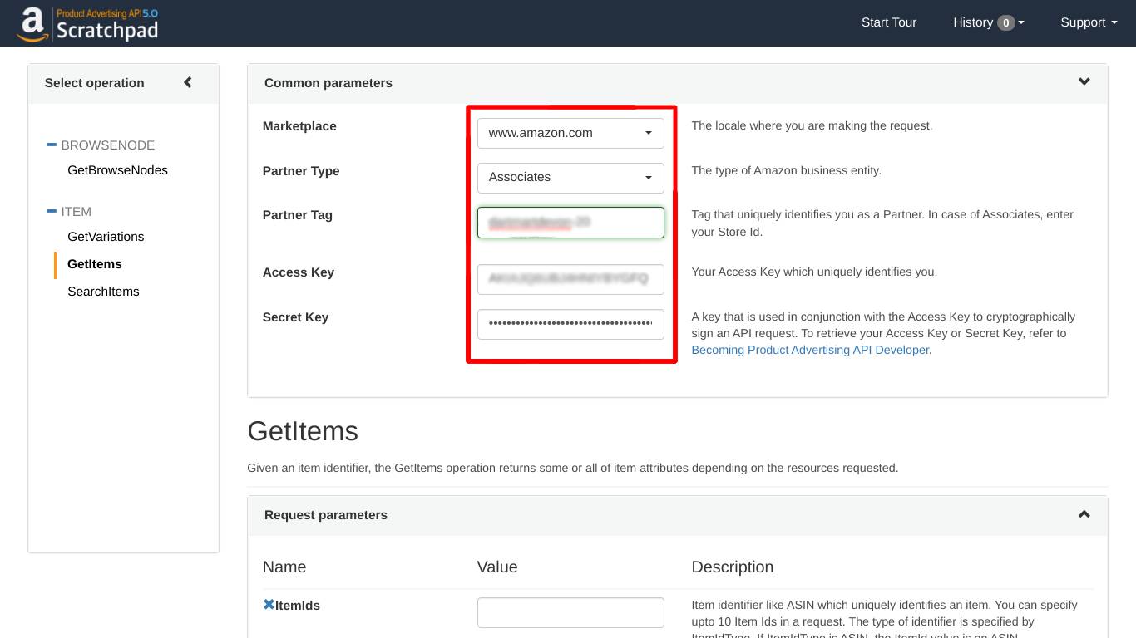Collapse the Request parameters section

tap(1084, 514)
